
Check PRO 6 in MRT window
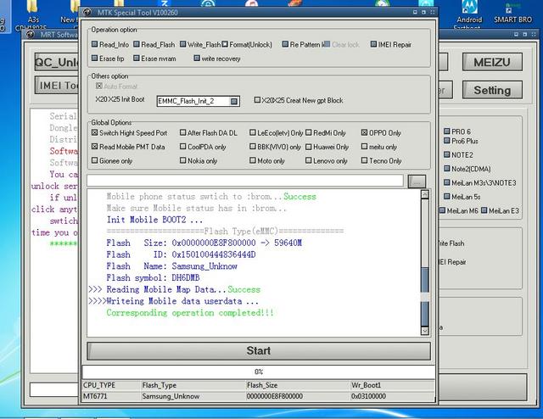tap(447, 131)
